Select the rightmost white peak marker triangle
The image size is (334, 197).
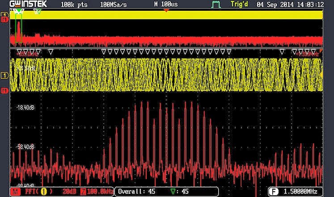tap(313, 52)
